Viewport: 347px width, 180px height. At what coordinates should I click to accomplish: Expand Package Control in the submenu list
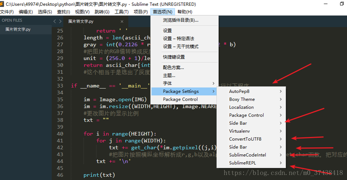[251, 115]
